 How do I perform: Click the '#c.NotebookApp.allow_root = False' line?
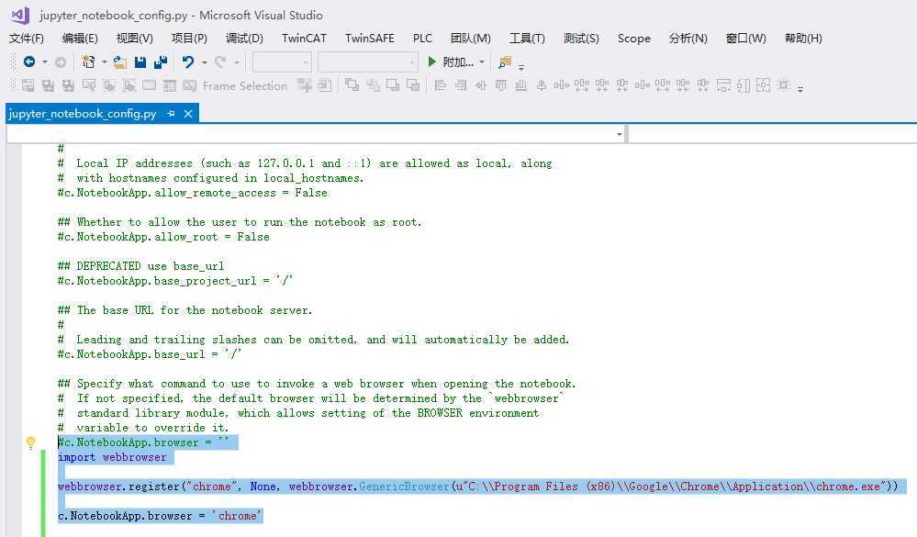tap(163, 237)
